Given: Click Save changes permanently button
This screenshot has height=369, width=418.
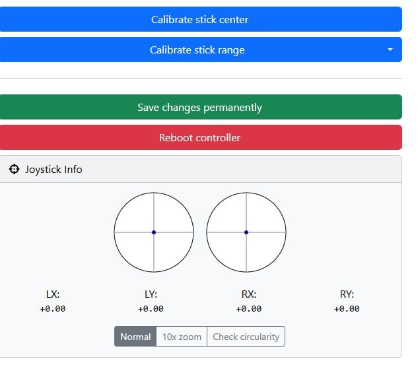Looking at the screenshot, I should (x=200, y=107).
